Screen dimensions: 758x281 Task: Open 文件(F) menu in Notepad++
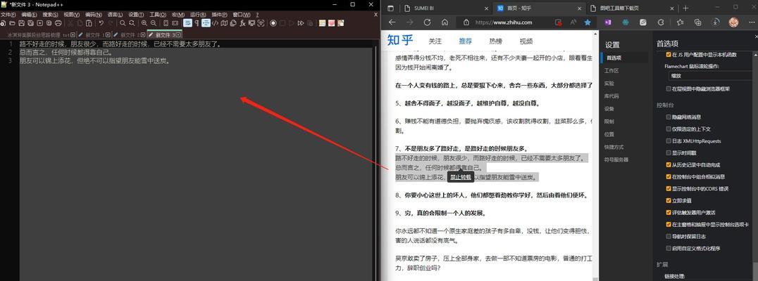(x=8, y=15)
